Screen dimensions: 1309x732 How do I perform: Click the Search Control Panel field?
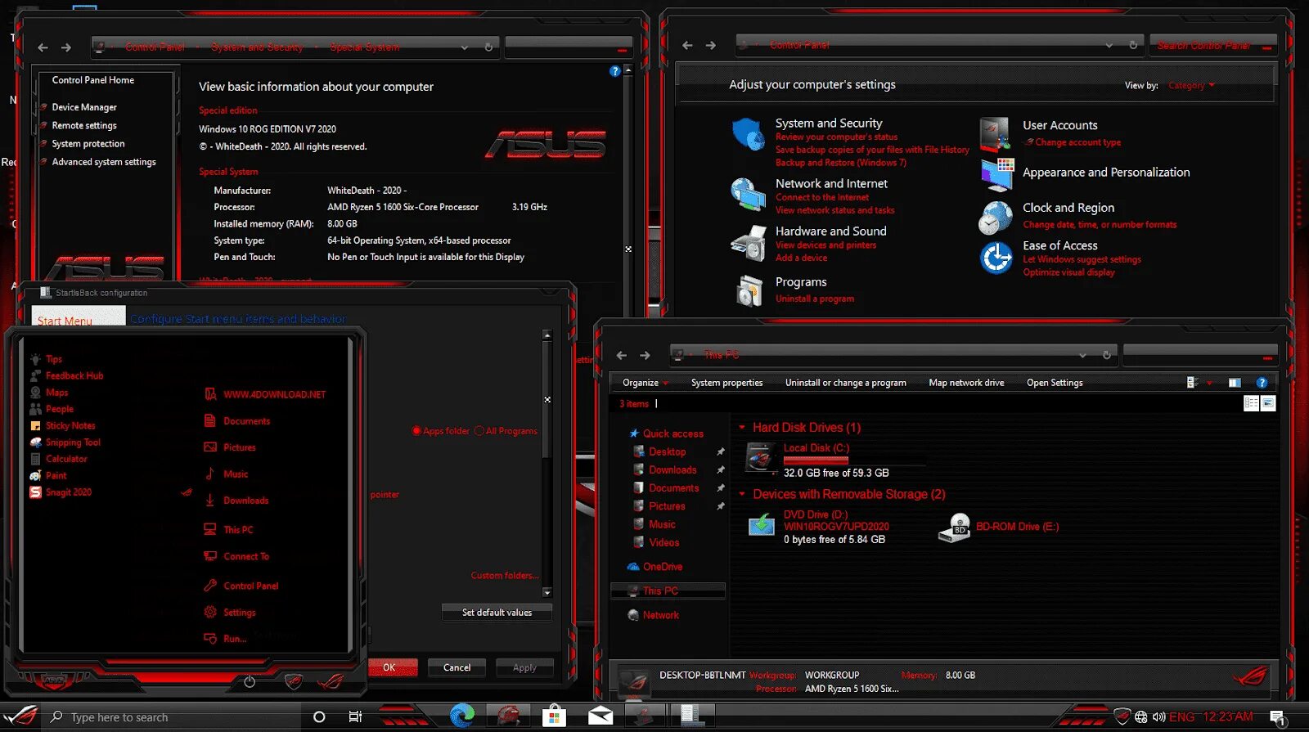click(1213, 46)
